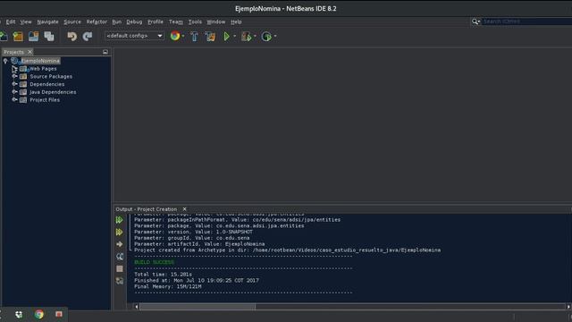Viewport: 572px width, 322px height.
Task: Focus the Search input field
Action: (x=526, y=21)
